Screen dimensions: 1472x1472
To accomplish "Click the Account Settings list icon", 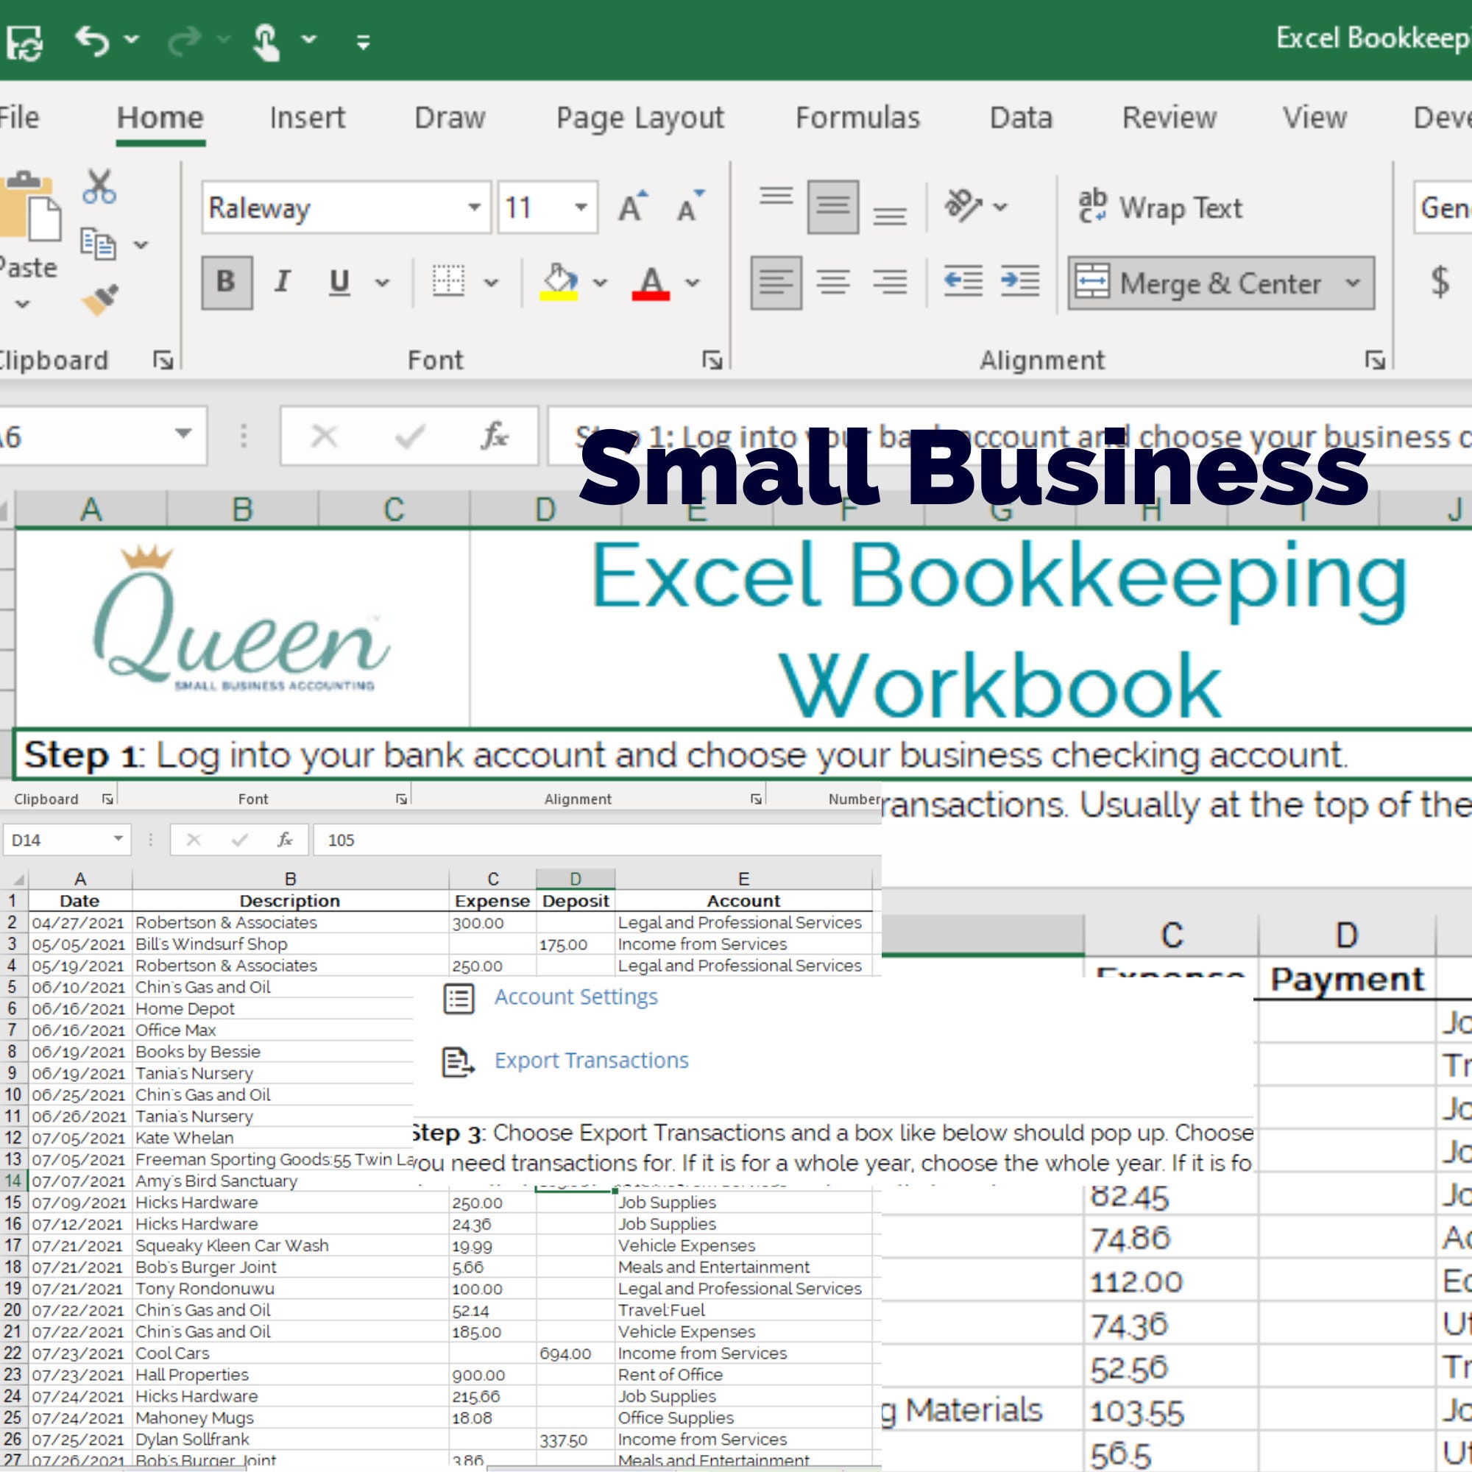I will (459, 998).
